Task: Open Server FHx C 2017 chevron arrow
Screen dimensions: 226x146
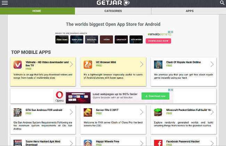Action: pyautogui.click(x=142, y=112)
